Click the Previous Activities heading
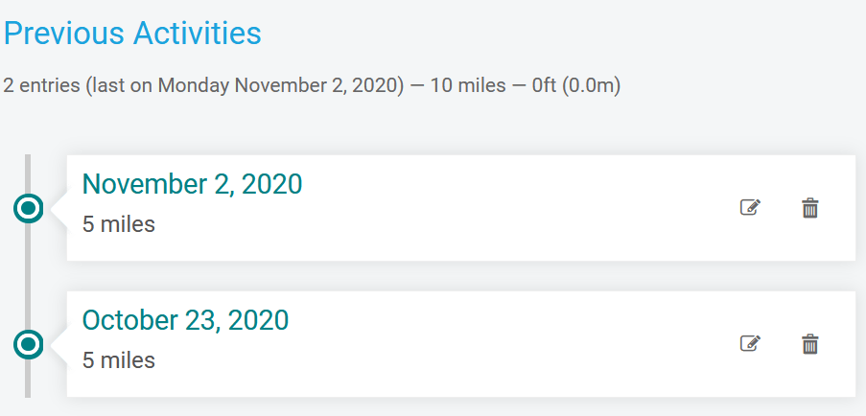Image resolution: width=866 pixels, height=416 pixels. click(x=132, y=34)
